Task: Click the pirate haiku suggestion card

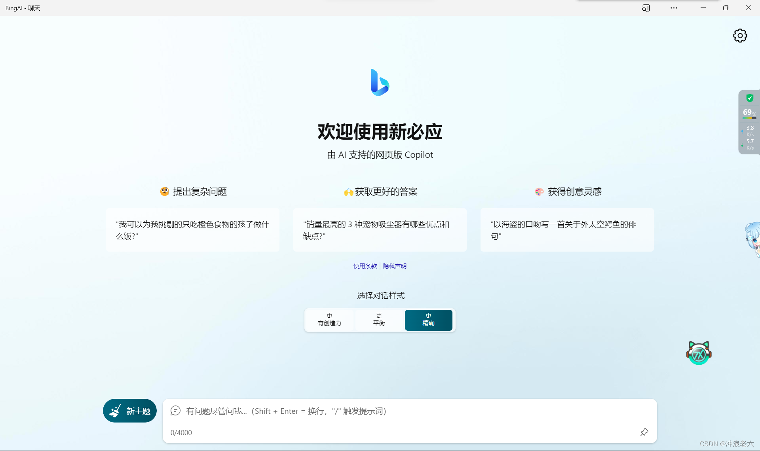Action: 567,230
